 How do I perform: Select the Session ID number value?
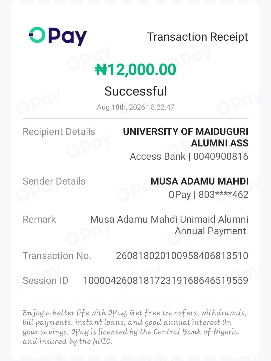[x=166, y=281]
